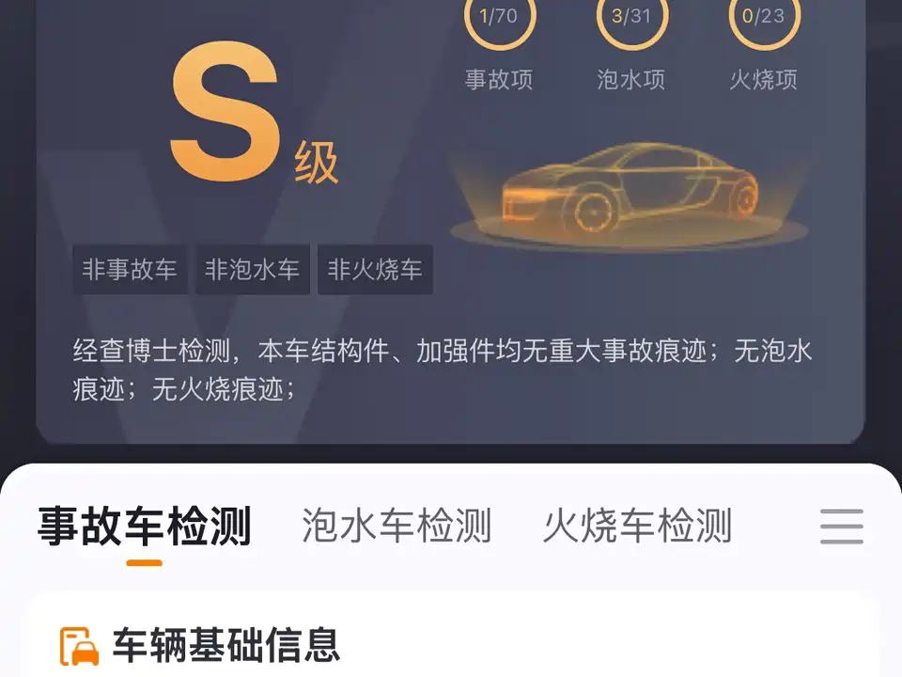Select the 非事故车 tag
902x677 pixels.
pyautogui.click(x=130, y=270)
